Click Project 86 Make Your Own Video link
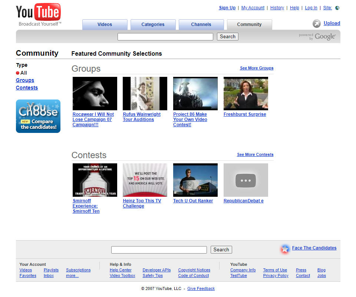The height and width of the screenshot is (297, 356). pyautogui.click(x=190, y=120)
